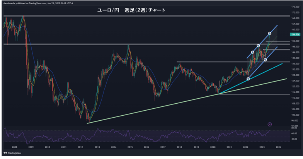Click the TradingView logo at bottom left
303x159 pixels.
[12, 153]
